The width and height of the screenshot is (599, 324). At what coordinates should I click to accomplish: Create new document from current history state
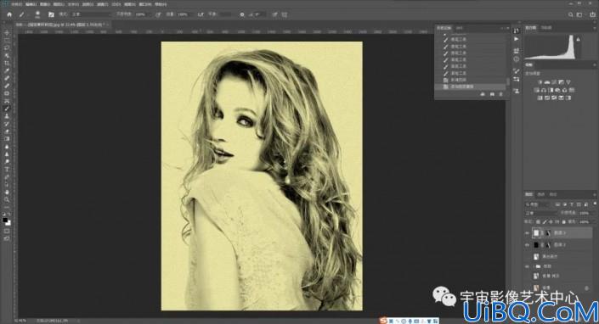[483, 94]
